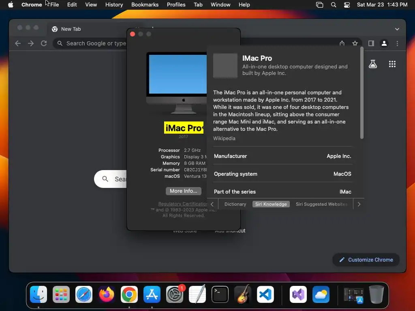Open the Trash in the Dock
This screenshot has height=311, width=415.
pyautogui.click(x=376, y=294)
